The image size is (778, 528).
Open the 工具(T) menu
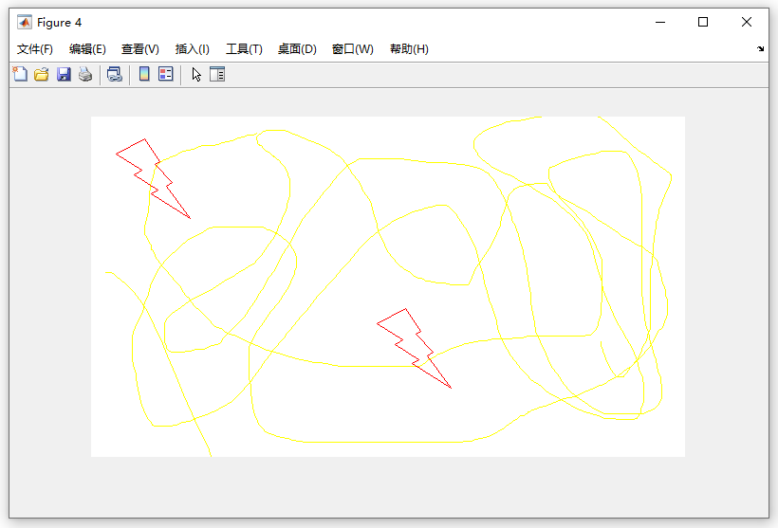coord(244,49)
